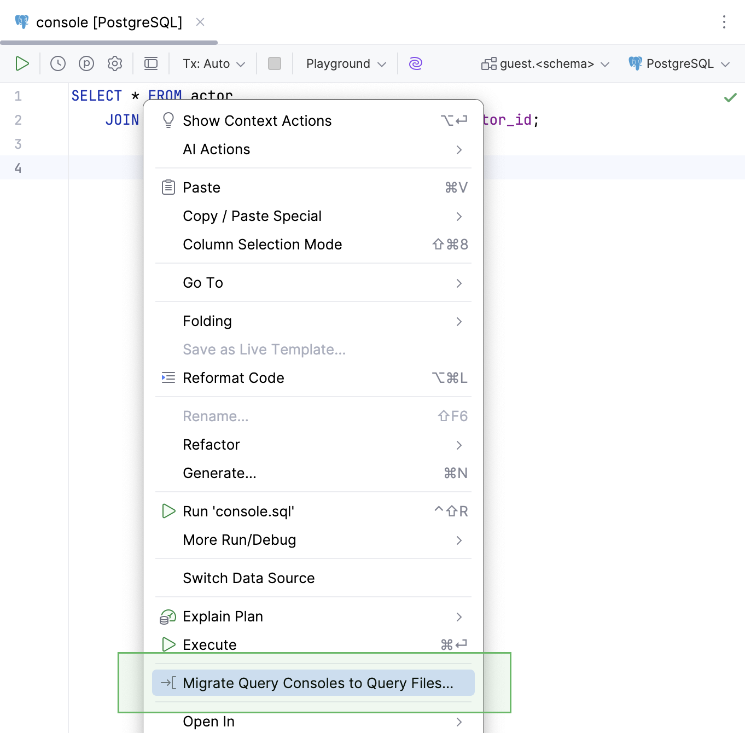Screen dimensions: 745x733
Task: Close the console [PostgreSQL] tab
Action: coord(200,22)
